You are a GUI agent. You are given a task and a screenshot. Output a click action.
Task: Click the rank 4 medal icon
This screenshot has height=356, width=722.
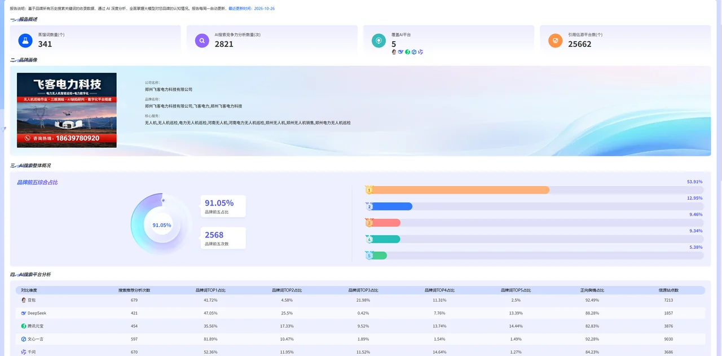click(369, 239)
